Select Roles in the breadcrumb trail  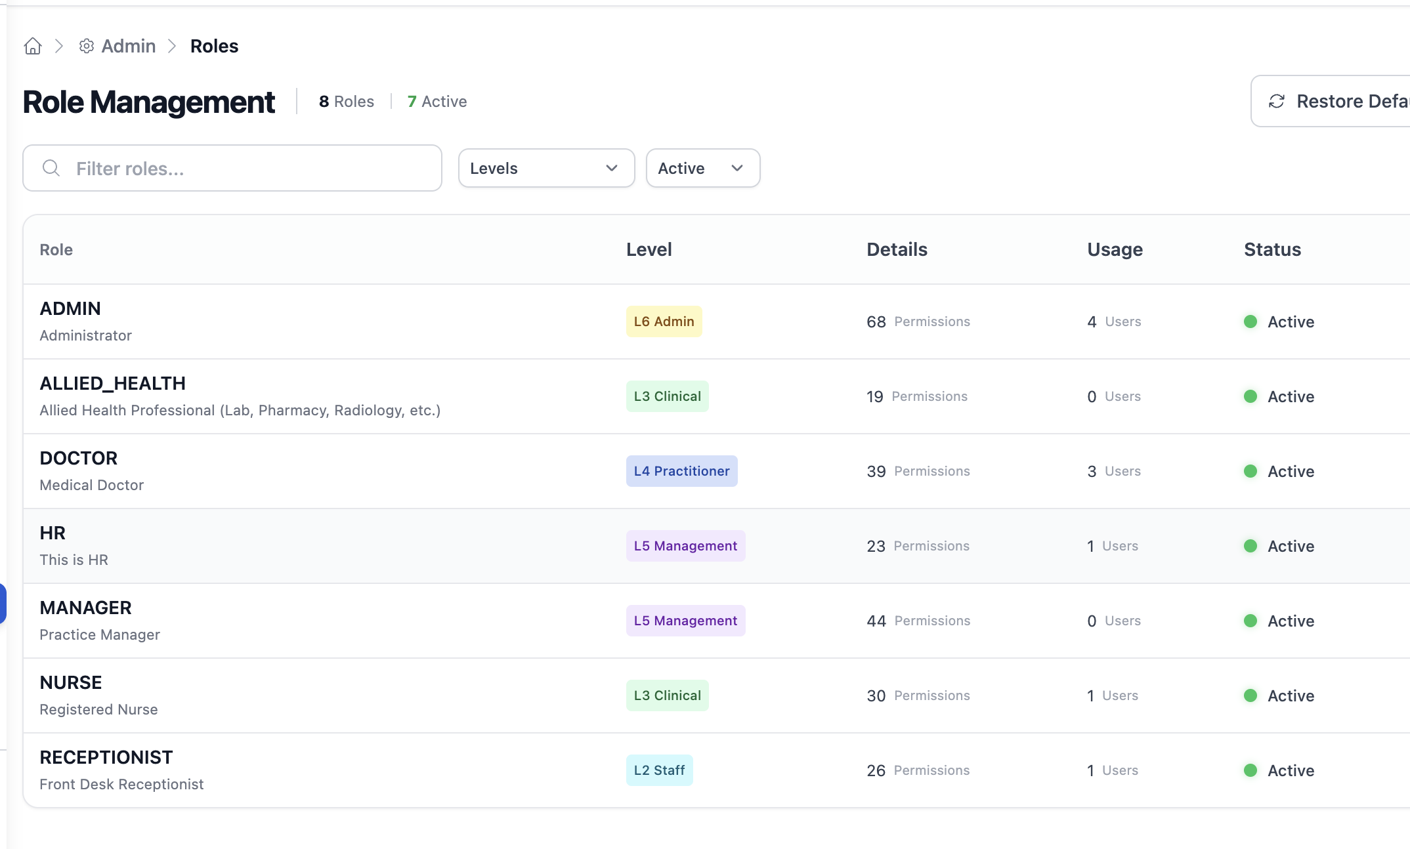click(x=214, y=46)
